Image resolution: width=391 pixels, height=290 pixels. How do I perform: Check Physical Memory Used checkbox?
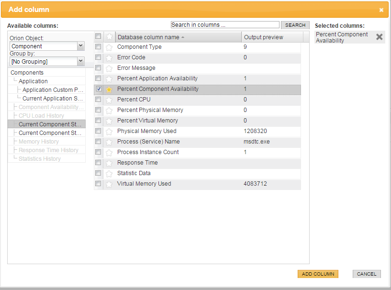coord(98,131)
